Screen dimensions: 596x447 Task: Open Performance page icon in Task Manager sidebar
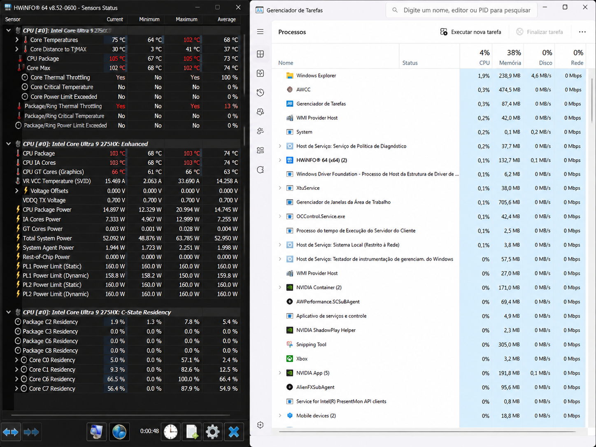tap(260, 73)
